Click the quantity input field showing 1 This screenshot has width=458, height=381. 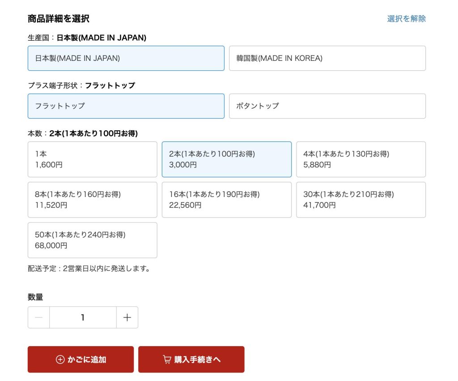83,317
